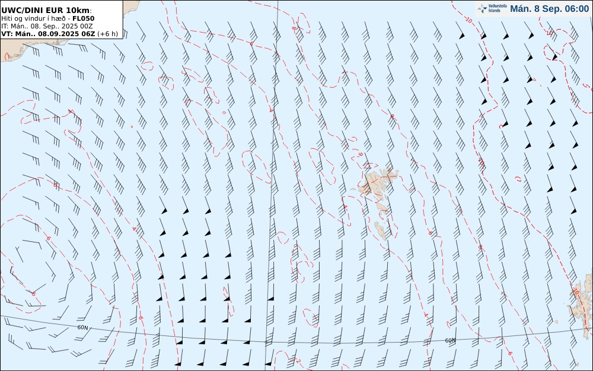Click the left-hand '60N' latitude label
Image resolution: width=593 pixels, height=371 pixels.
(83, 328)
